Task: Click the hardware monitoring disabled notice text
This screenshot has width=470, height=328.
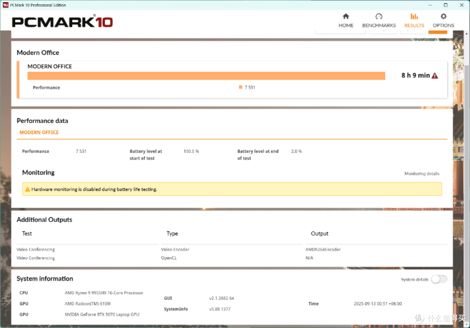Action: (x=94, y=189)
